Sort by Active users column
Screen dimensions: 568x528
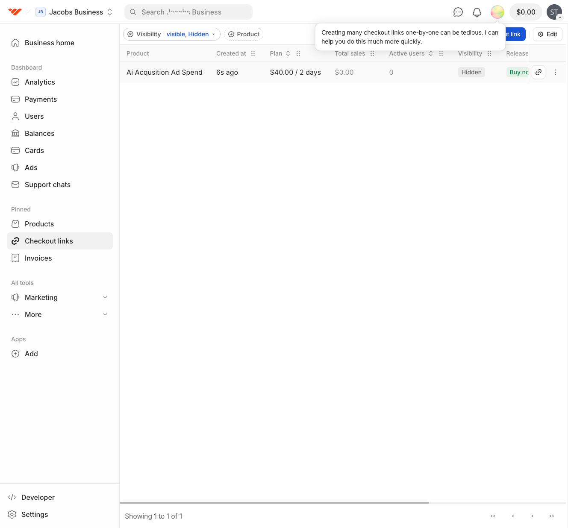click(x=431, y=53)
